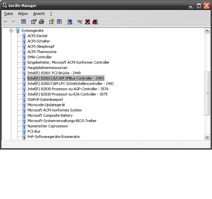The width and height of the screenshot is (212, 199).
Task: Open the Ansicht menu
Action: pos(39,14)
